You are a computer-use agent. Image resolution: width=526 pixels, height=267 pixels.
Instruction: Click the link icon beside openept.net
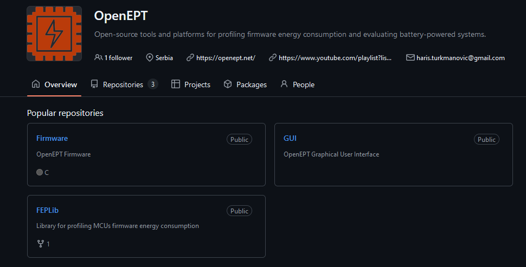coord(190,57)
